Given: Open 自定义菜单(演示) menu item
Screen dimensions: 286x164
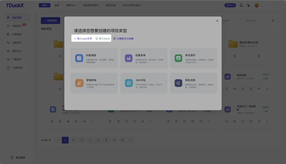Looking at the screenshot, I should point(132,5).
